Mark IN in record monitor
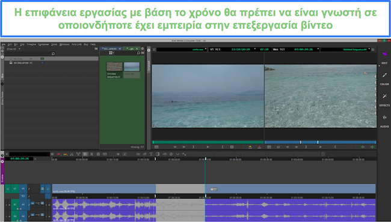 (x=335, y=147)
